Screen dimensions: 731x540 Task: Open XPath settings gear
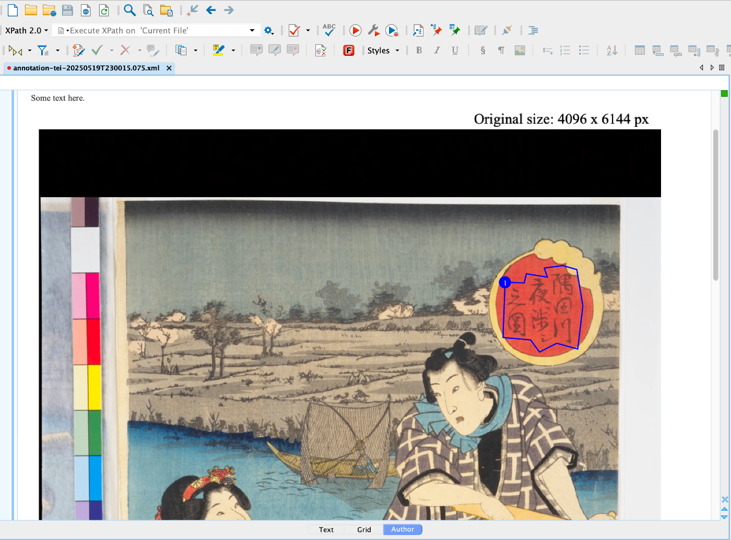[268, 30]
